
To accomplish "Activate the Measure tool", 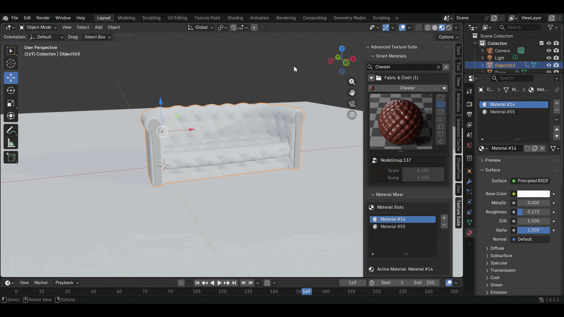I will 11,143.
